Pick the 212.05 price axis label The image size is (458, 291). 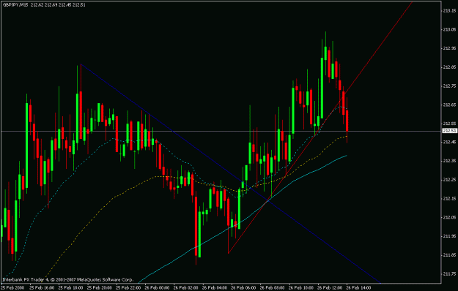click(450, 217)
